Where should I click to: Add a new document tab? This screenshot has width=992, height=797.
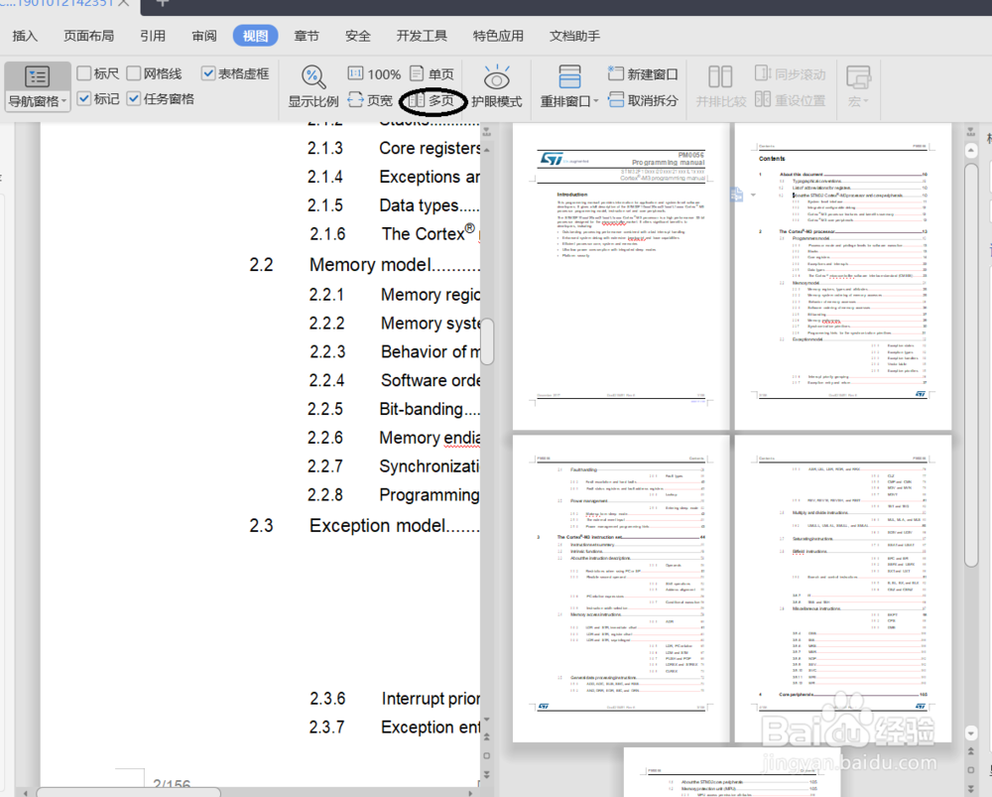162,3
